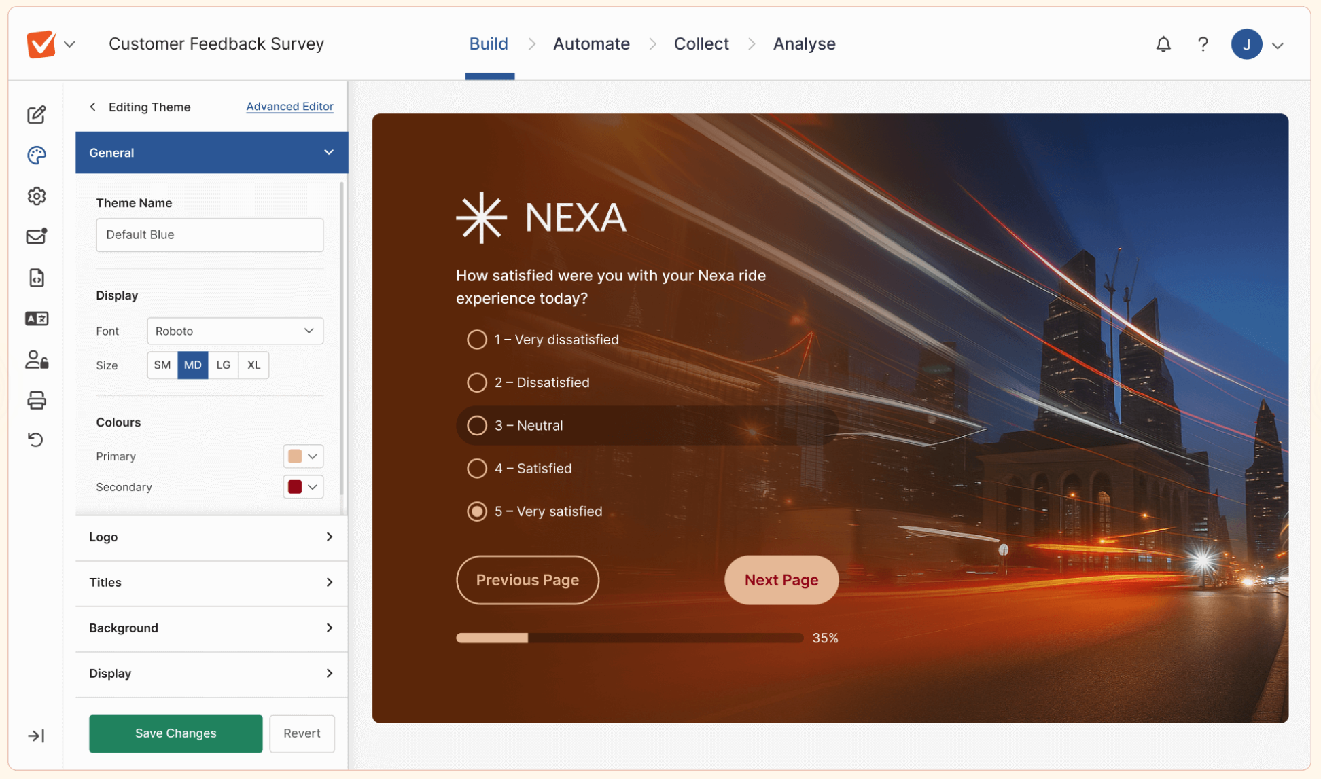Screen dimensions: 1321x779
Task: Open the Secondary colour swatch picker
Action: pyautogui.click(x=302, y=486)
